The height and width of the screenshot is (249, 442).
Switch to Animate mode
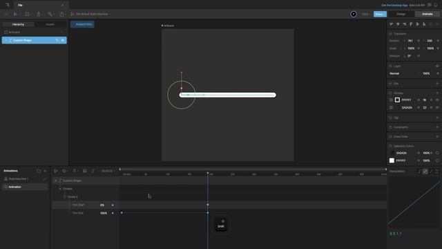click(427, 14)
